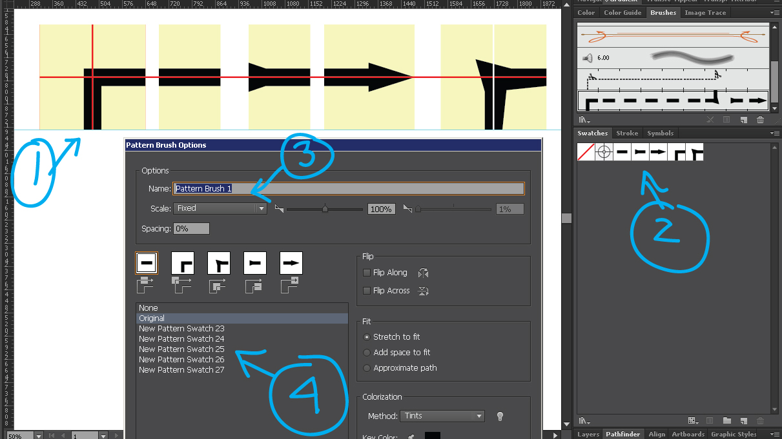This screenshot has height=439, width=782.
Task: Click the Spacing 0% input field
Action: (x=191, y=229)
